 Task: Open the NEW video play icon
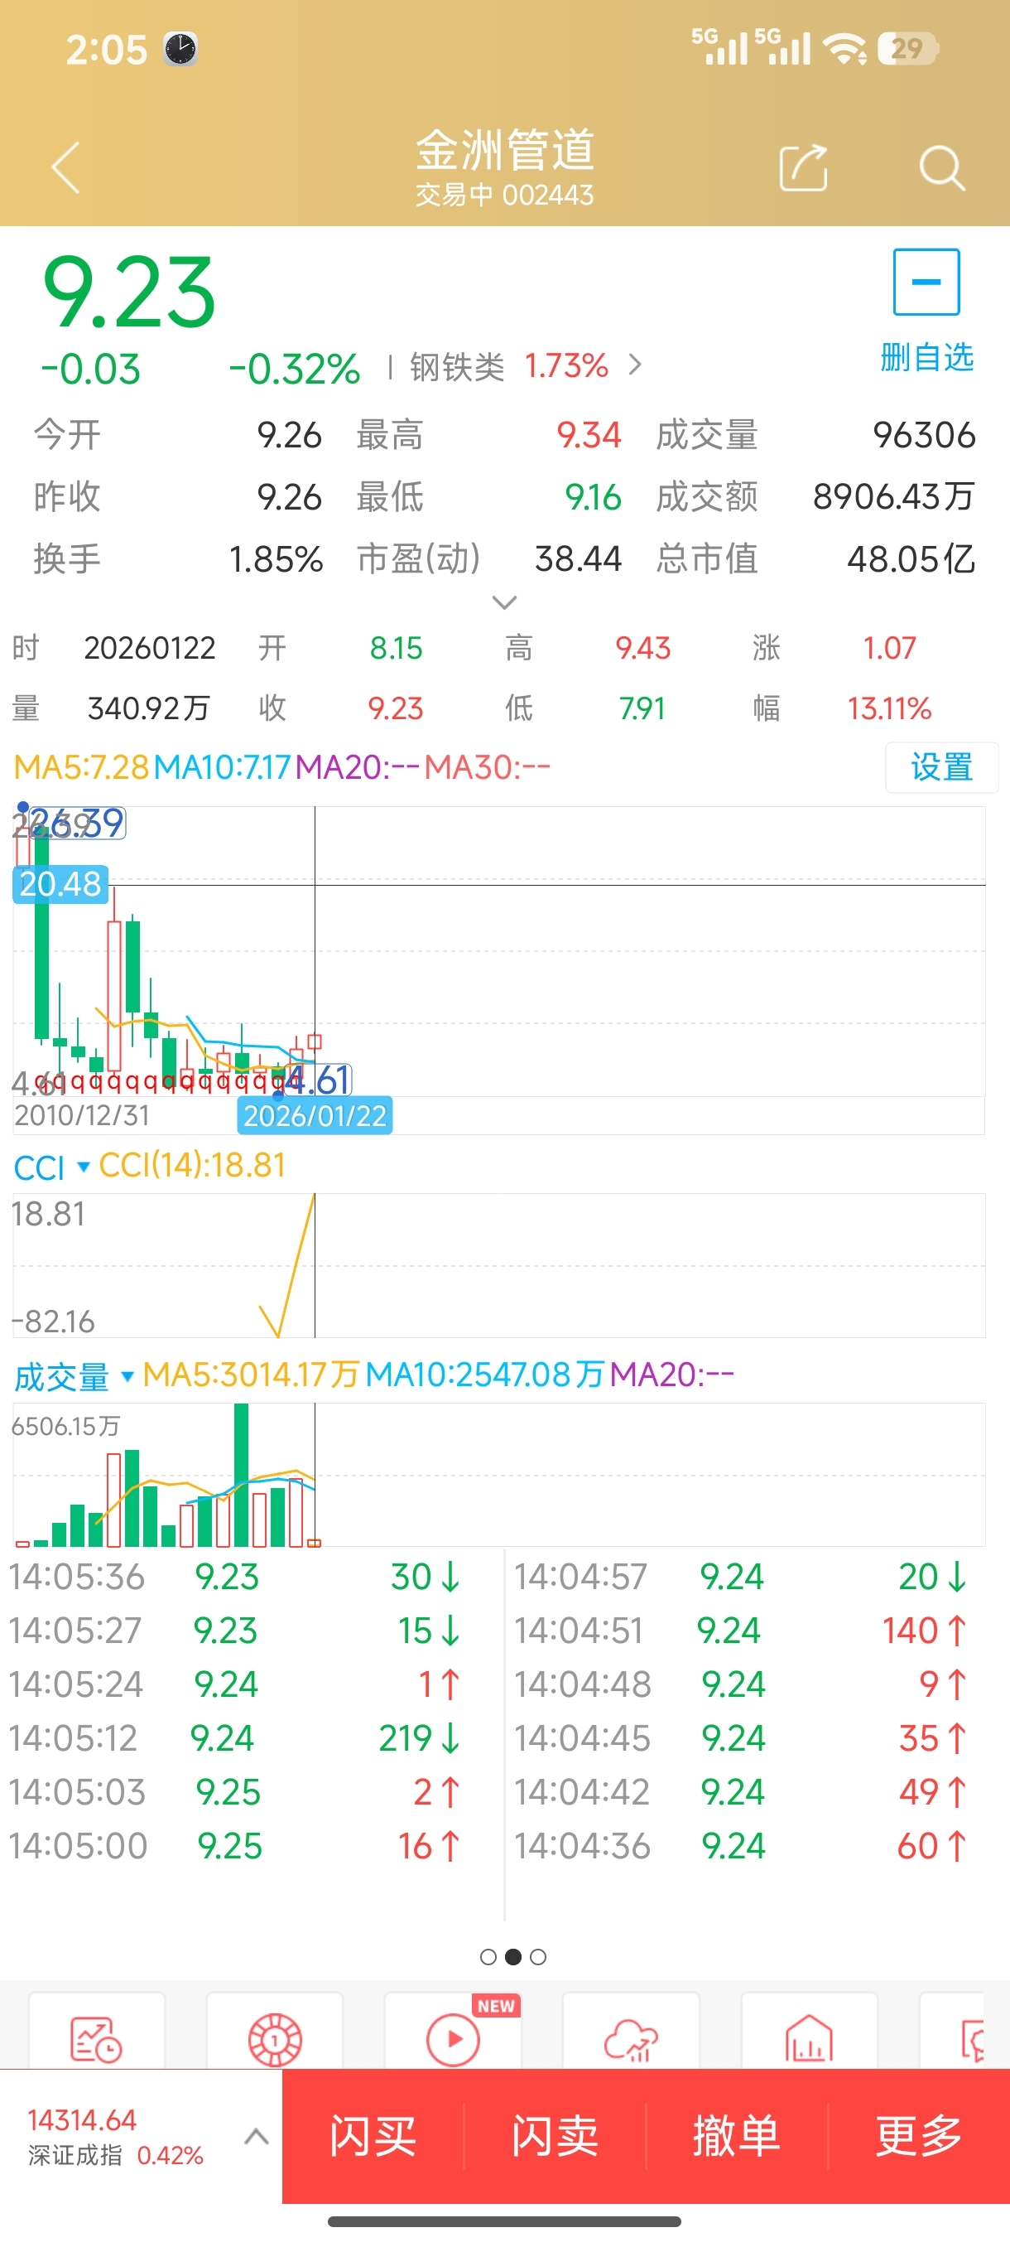452,2039
